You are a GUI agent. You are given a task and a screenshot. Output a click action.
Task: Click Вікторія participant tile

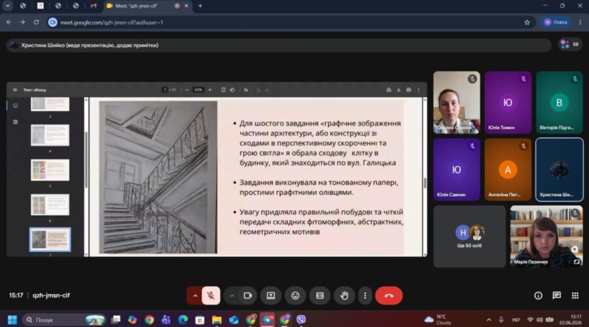point(560,103)
